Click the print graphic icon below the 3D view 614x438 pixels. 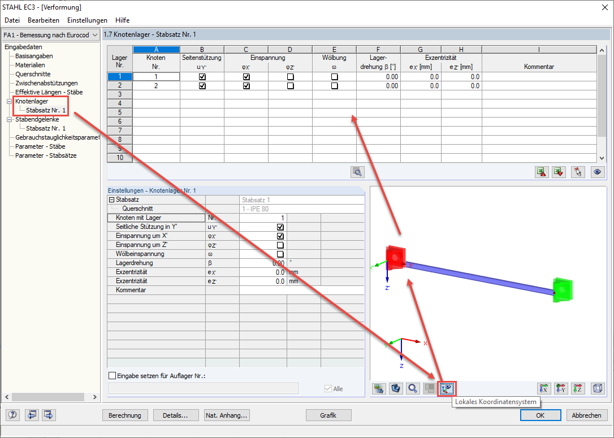pos(379,389)
